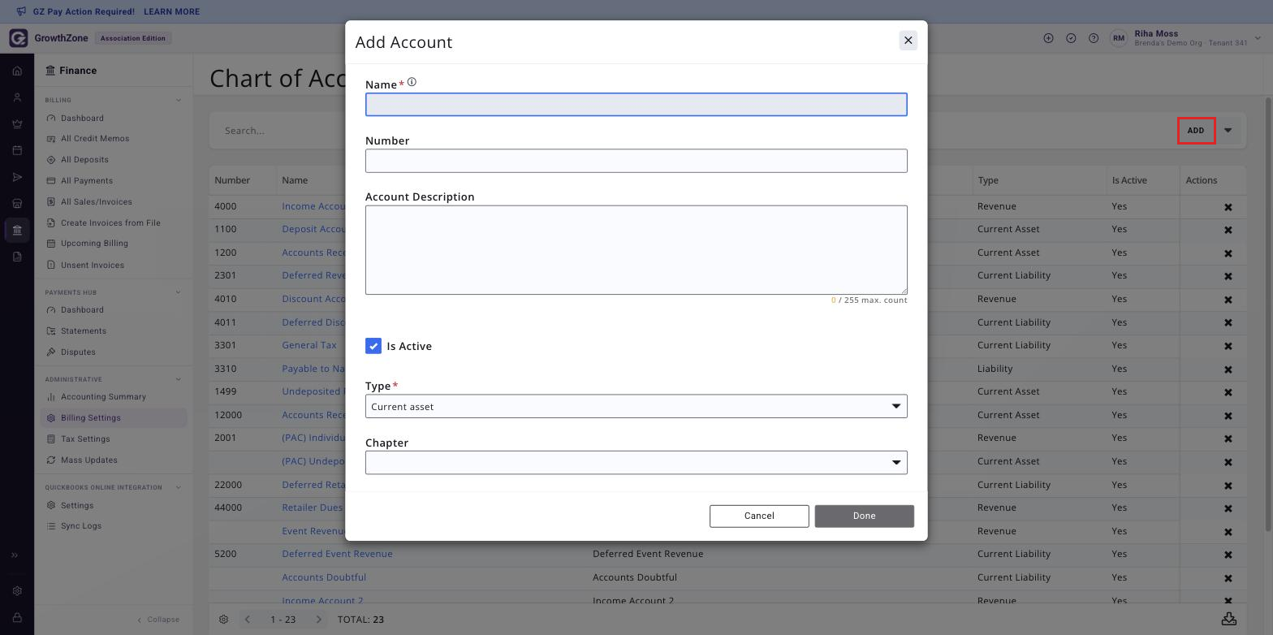Expand the left rail double-chevron icon
This screenshot has width=1273, height=635.
14,555
